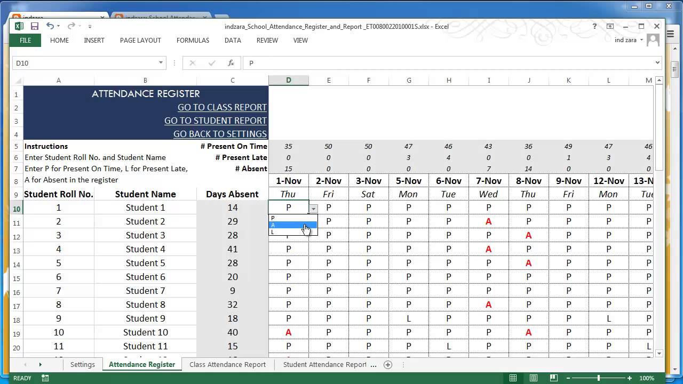Click the Select All corner of the grid
Screen dimensions: 683x384
[x=17, y=81]
